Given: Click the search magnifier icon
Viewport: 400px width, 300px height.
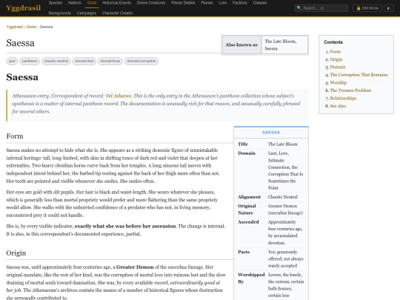Looking at the screenshot, I should click(x=299, y=8).
